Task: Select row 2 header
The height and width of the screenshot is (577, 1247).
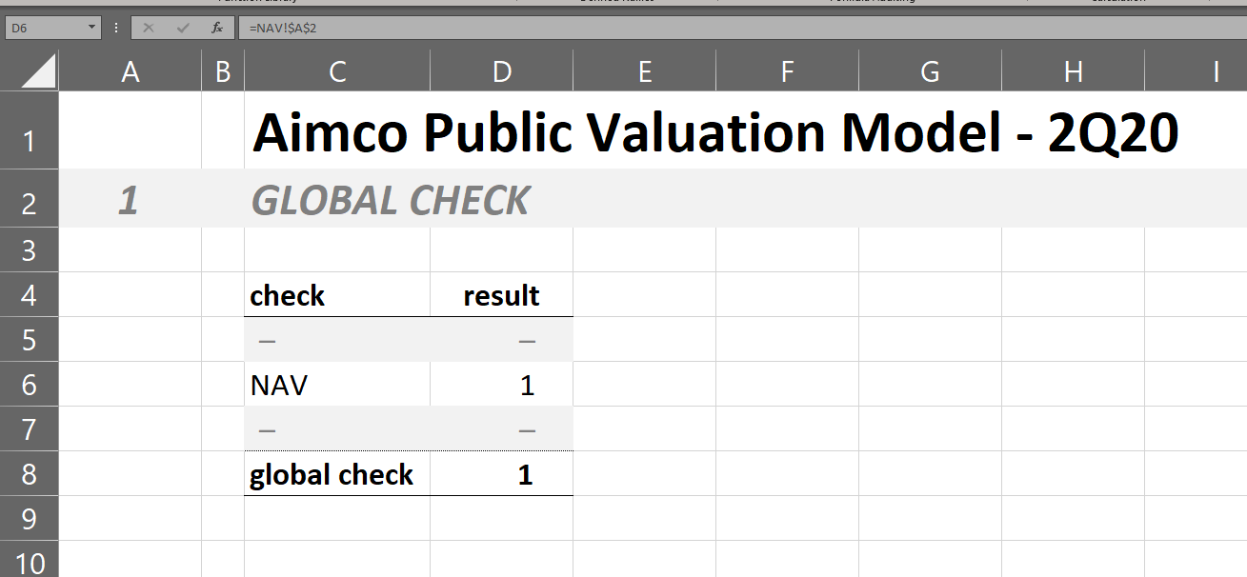Action: [x=29, y=199]
